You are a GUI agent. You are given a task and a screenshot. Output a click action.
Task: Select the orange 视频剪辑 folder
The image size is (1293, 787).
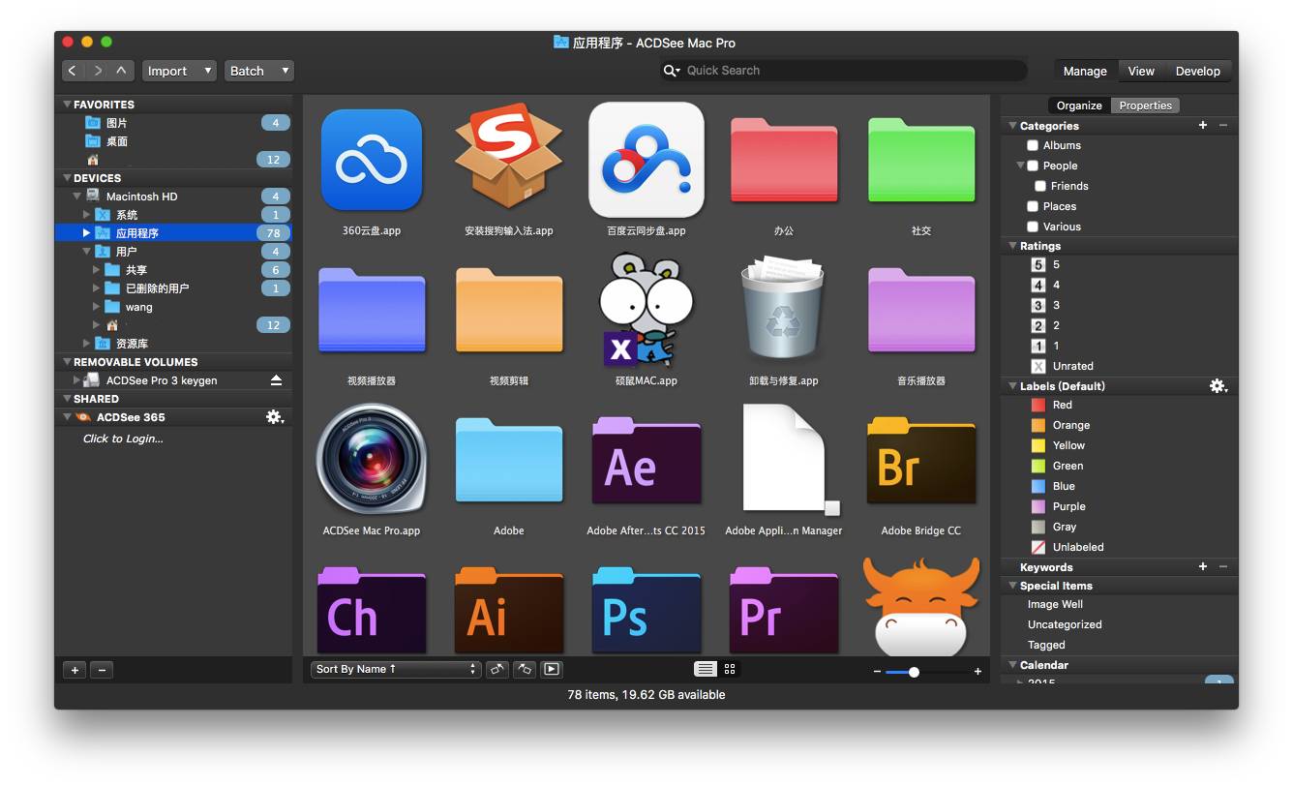(509, 311)
